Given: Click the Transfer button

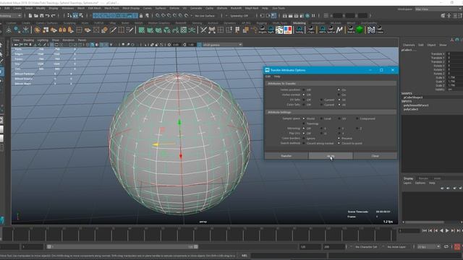Looking at the screenshot, I should 286,156.
